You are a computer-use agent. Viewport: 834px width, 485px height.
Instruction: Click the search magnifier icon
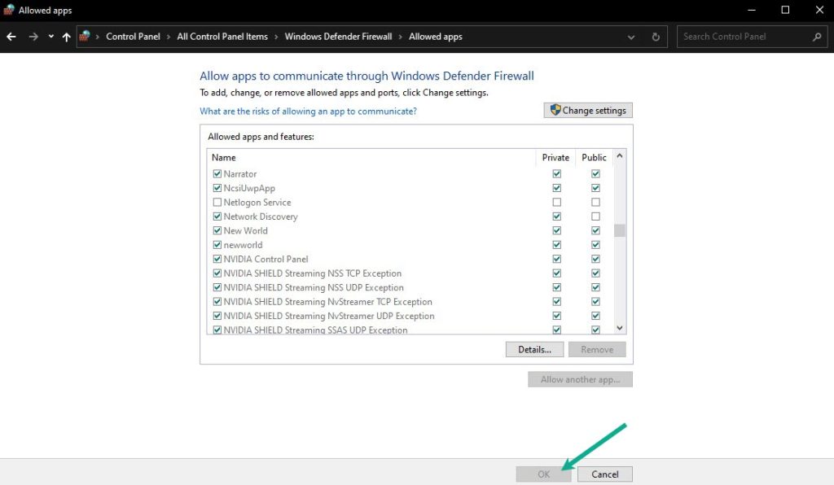tap(817, 37)
